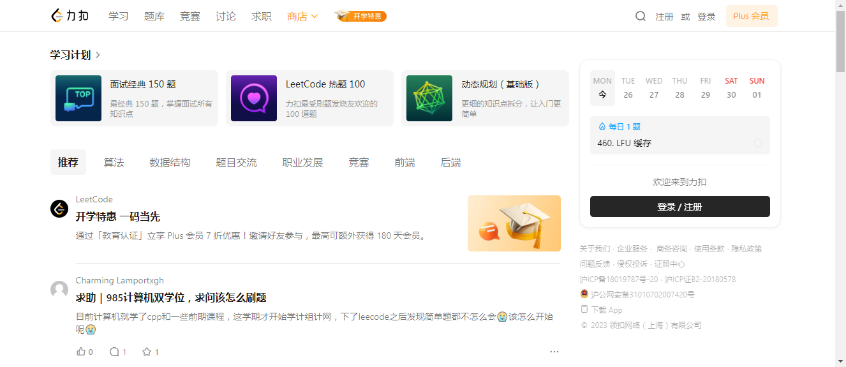
Task: Select TUE 26 in the calendar
Action: point(628,88)
